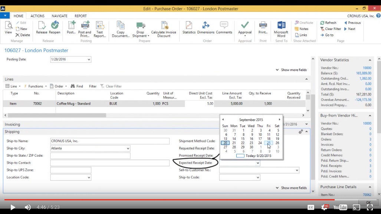Play the YouTube video

[13, 207]
